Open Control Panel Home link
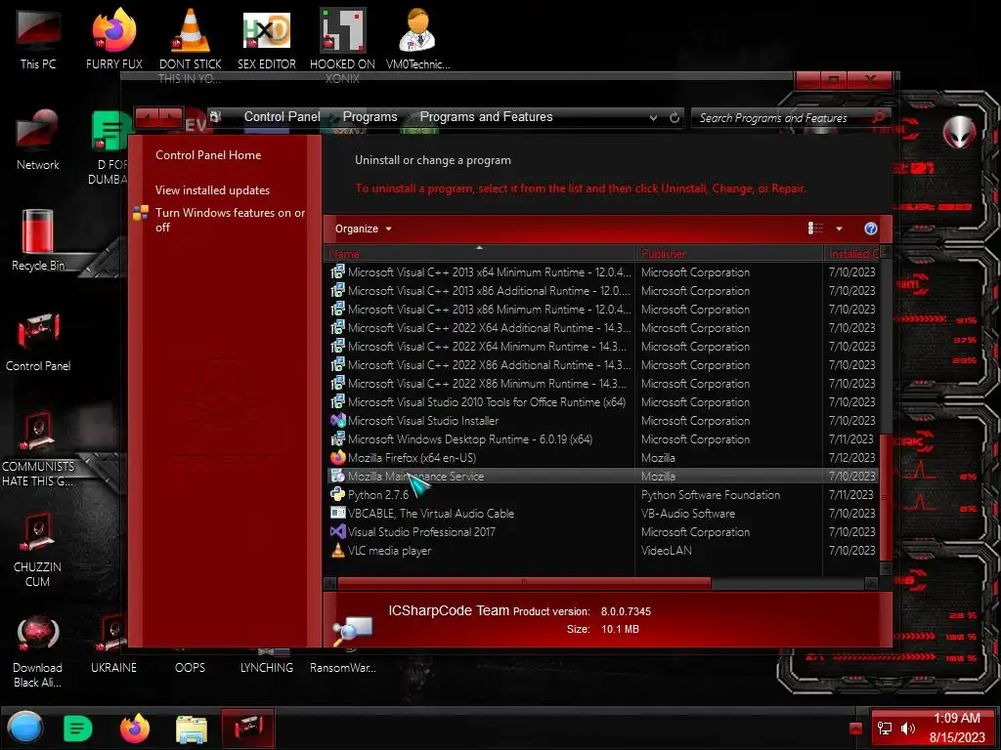This screenshot has height=750, width=1001. [208, 155]
